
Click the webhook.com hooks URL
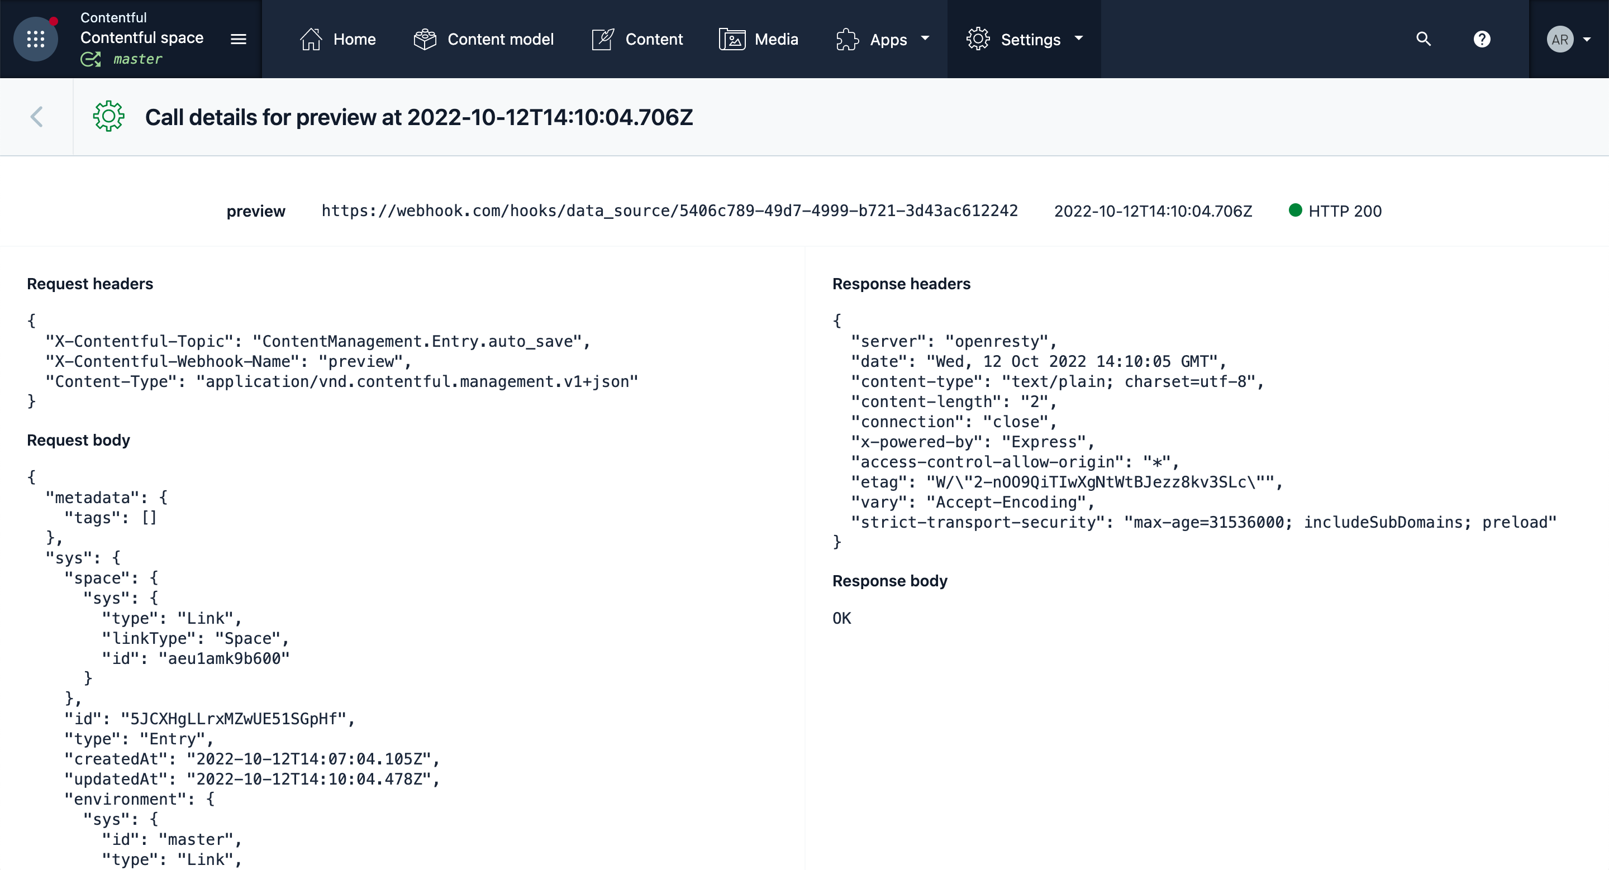pos(669,211)
